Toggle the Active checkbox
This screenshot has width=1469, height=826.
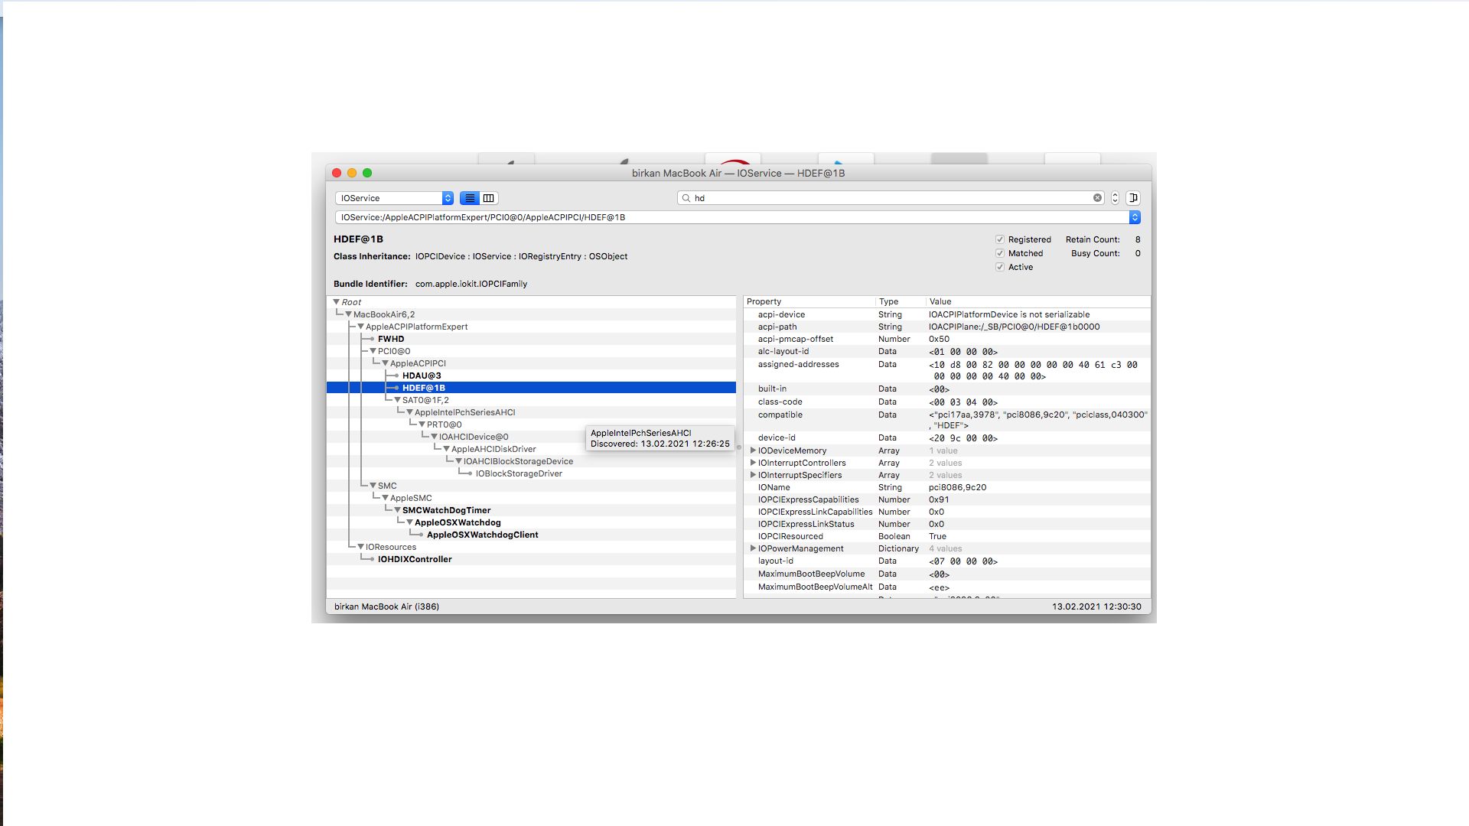(x=999, y=267)
